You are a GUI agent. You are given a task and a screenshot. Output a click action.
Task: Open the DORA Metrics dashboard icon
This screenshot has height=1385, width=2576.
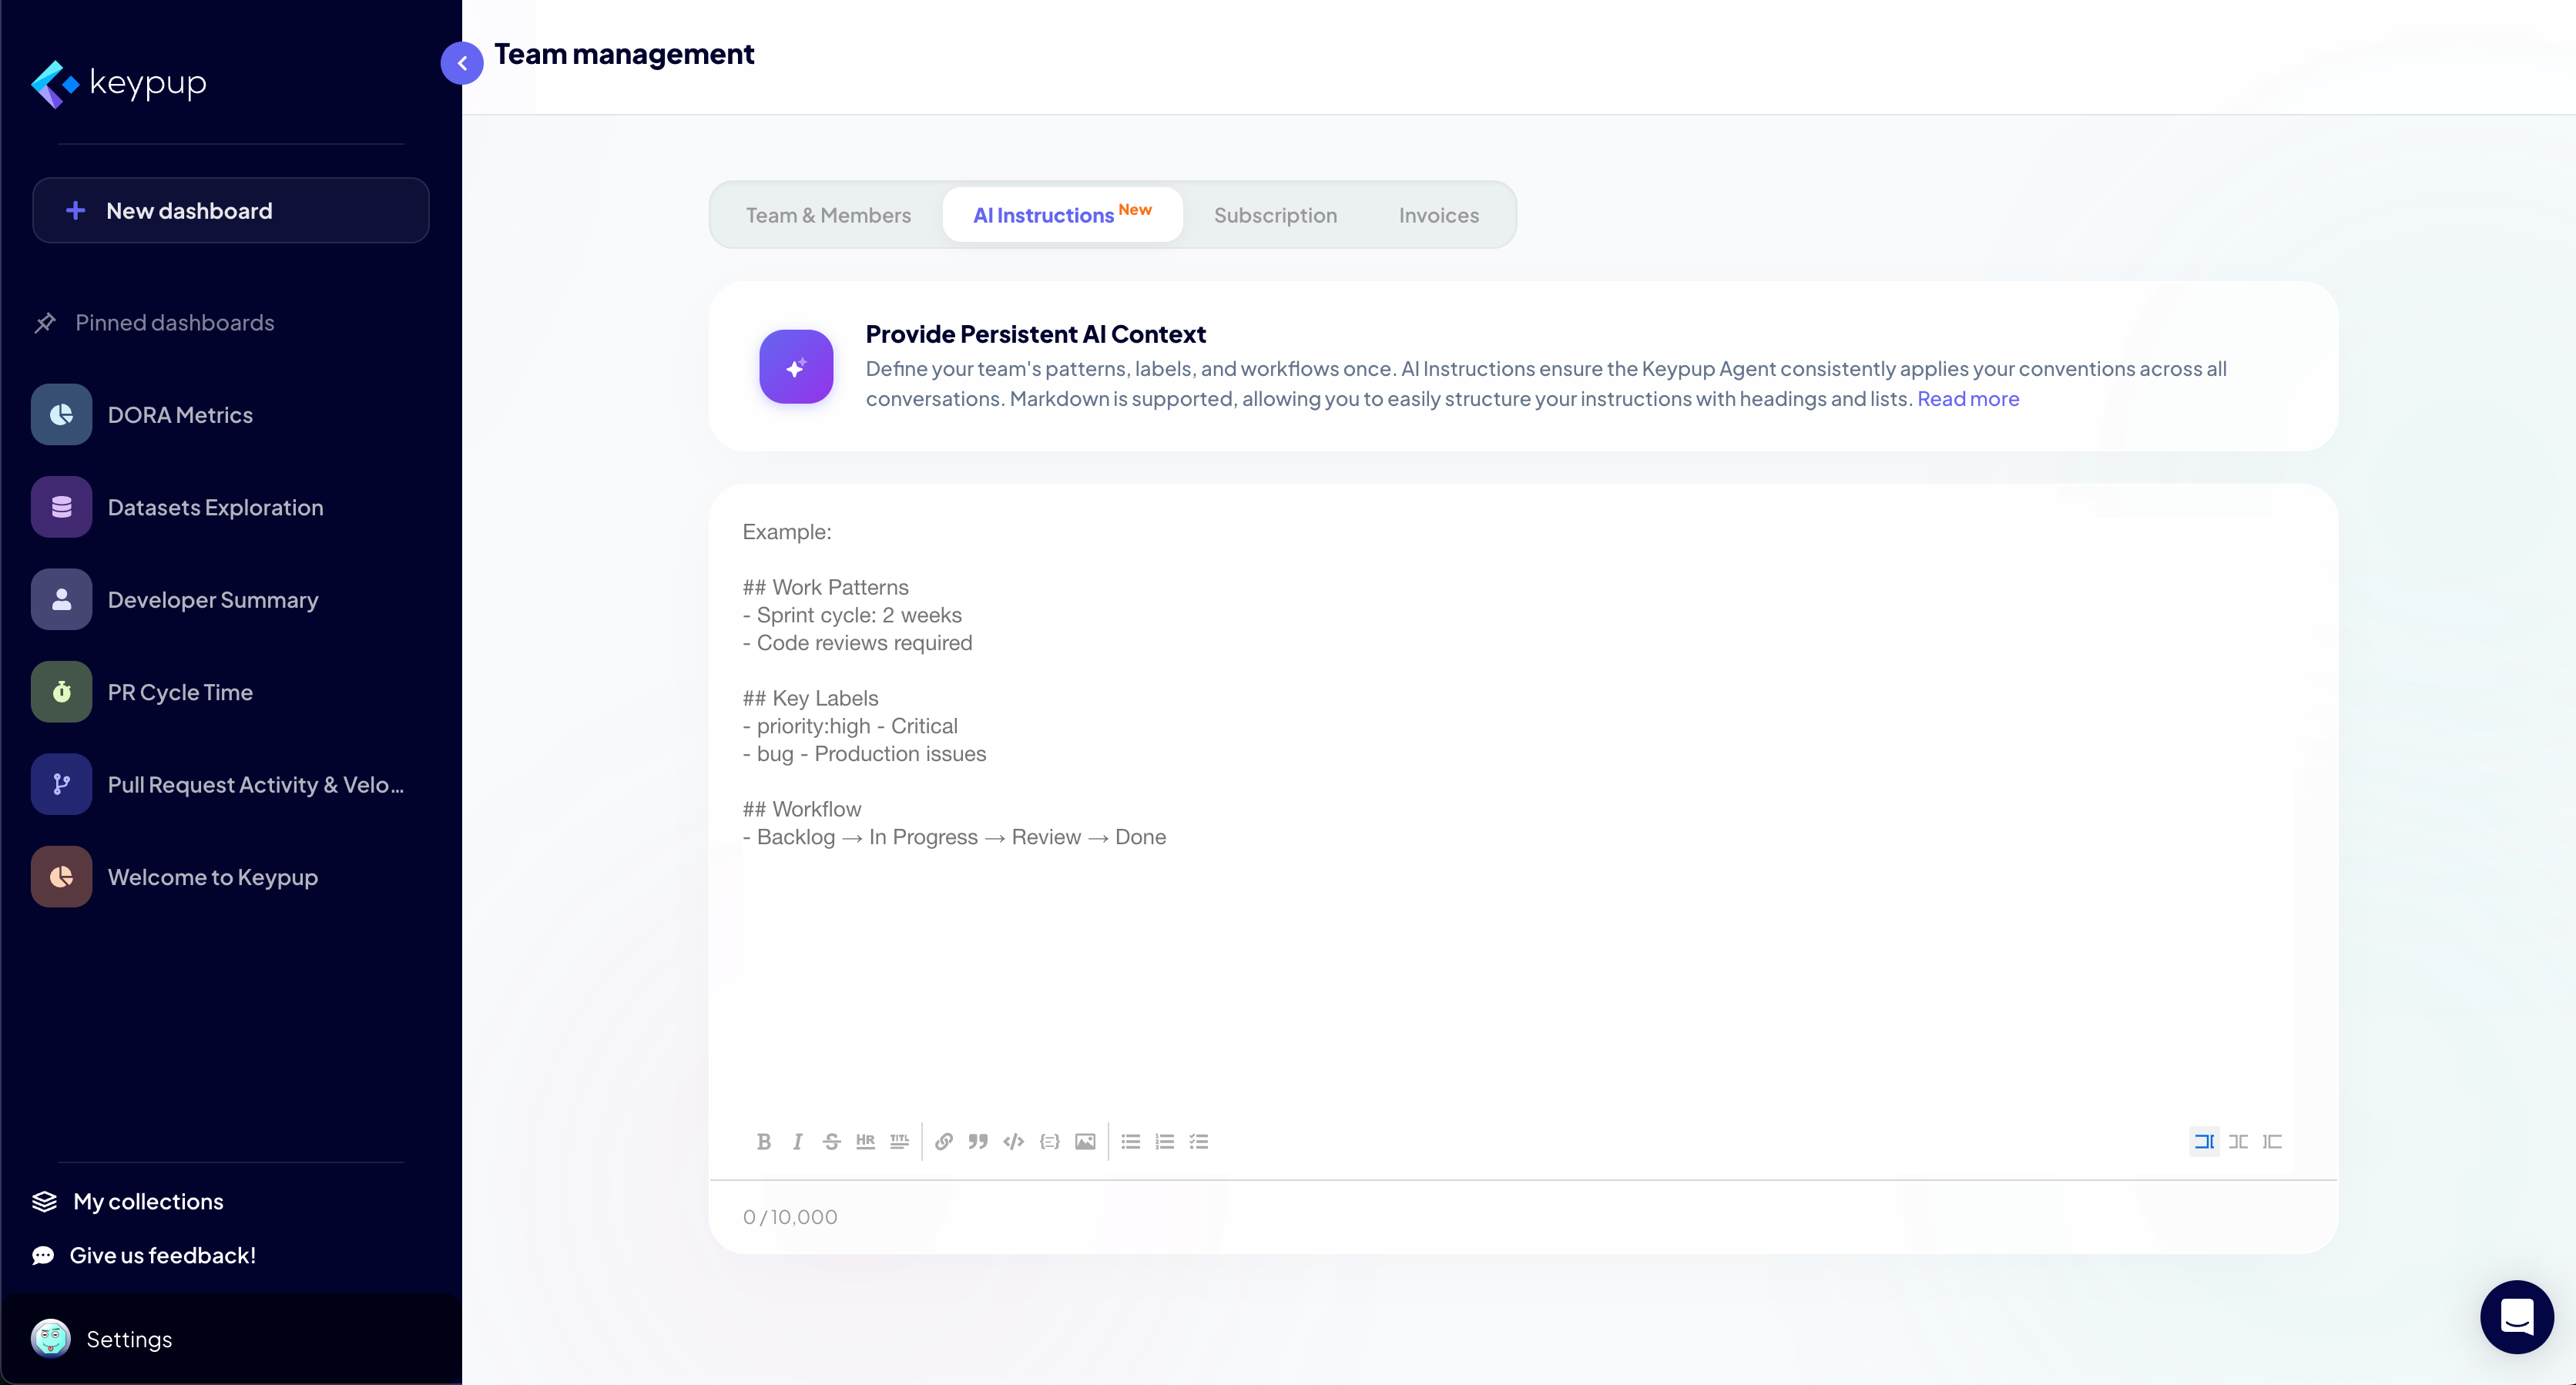click(x=62, y=414)
